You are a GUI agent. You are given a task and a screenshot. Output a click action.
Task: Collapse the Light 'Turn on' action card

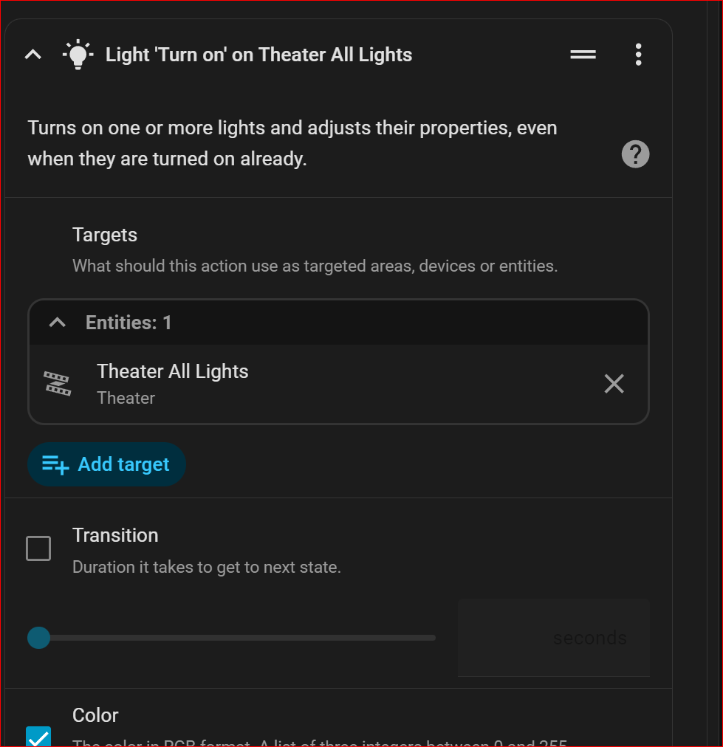(x=33, y=55)
